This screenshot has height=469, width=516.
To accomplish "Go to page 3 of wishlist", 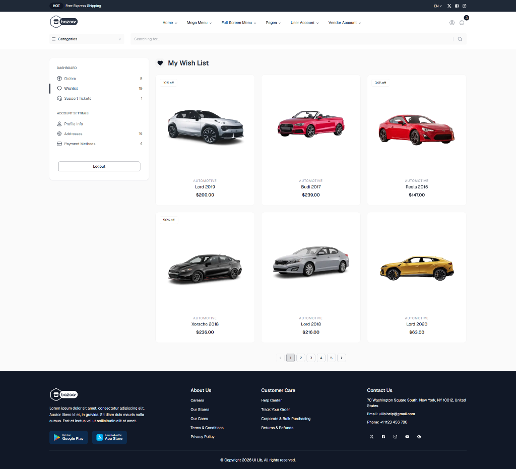I will click(x=311, y=358).
